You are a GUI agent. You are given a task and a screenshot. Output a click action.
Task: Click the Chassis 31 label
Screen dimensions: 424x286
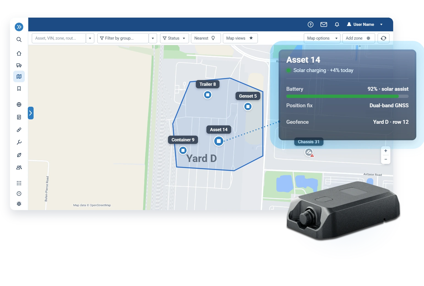(309, 142)
